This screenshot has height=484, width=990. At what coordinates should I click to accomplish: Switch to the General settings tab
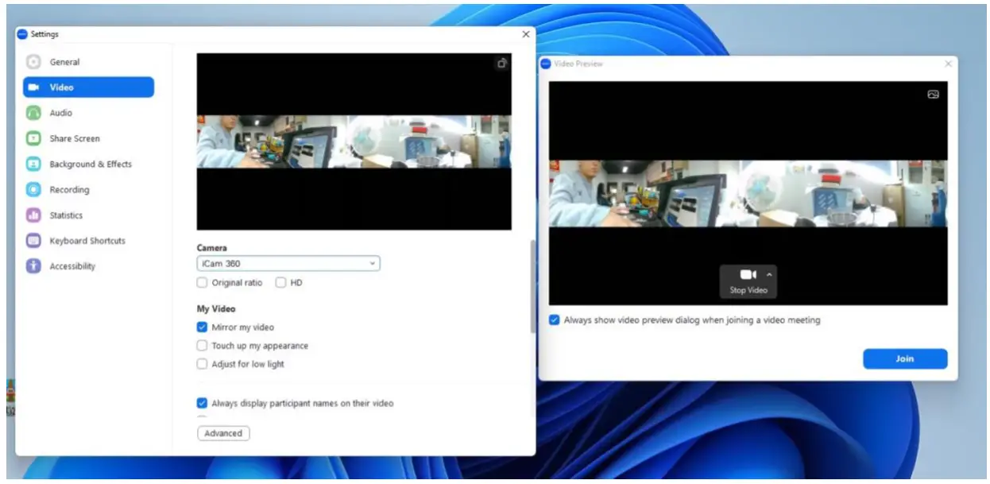coord(35,62)
